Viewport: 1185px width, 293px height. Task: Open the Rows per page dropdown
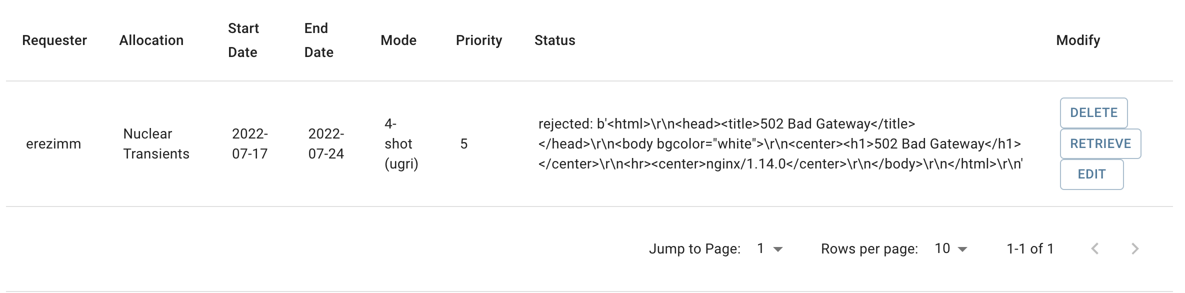[x=951, y=248]
